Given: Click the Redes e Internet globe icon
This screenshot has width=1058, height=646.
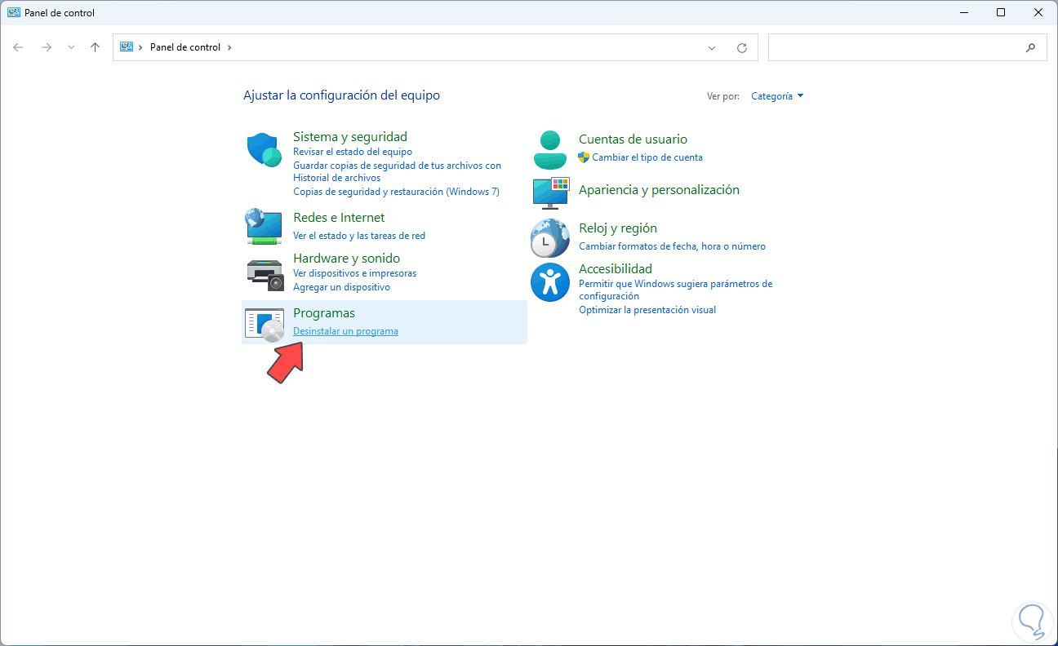Looking at the screenshot, I should coord(264,226).
